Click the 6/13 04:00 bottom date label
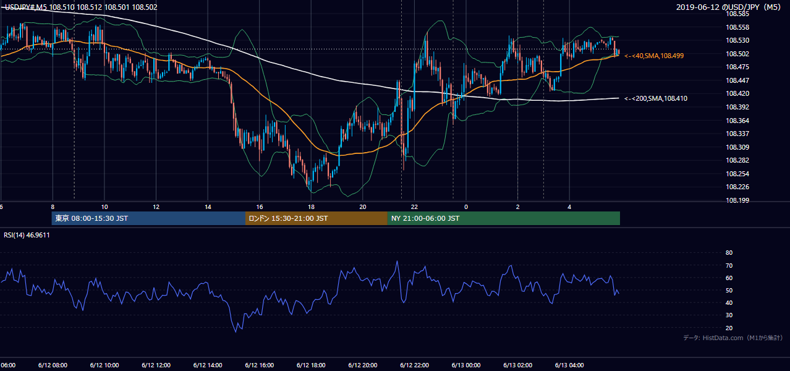This screenshot has height=371, width=790. click(x=569, y=365)
